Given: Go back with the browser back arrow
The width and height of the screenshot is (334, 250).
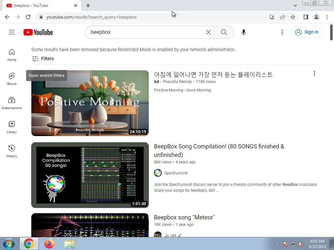Looking at the screenshot, I should tap(7, 17).
